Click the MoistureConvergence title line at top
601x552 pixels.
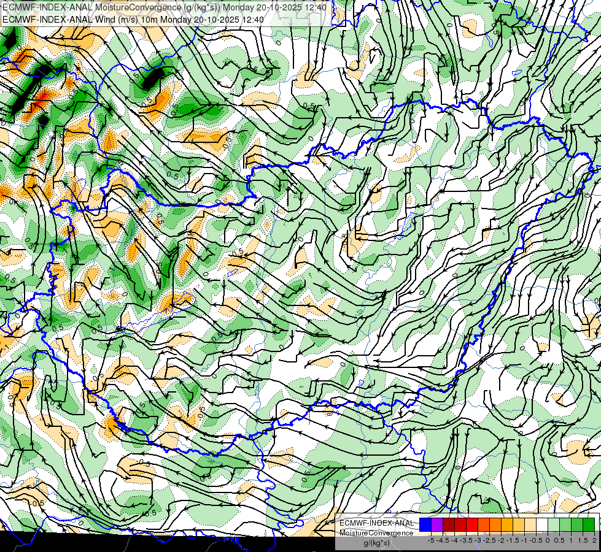coord(165,7)
